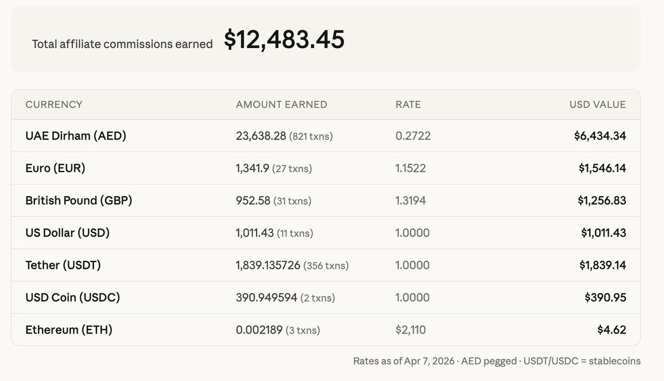Screen dimensions: 664x381
Task: Click the AMOUNT EARNED column header
Action: pyautogui.click(x=281, y=105)
